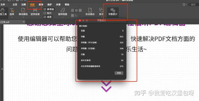Screen dimensions: 199x101
Task: Click the page layout icon beside continuous facing
Action: coord(76,16)
